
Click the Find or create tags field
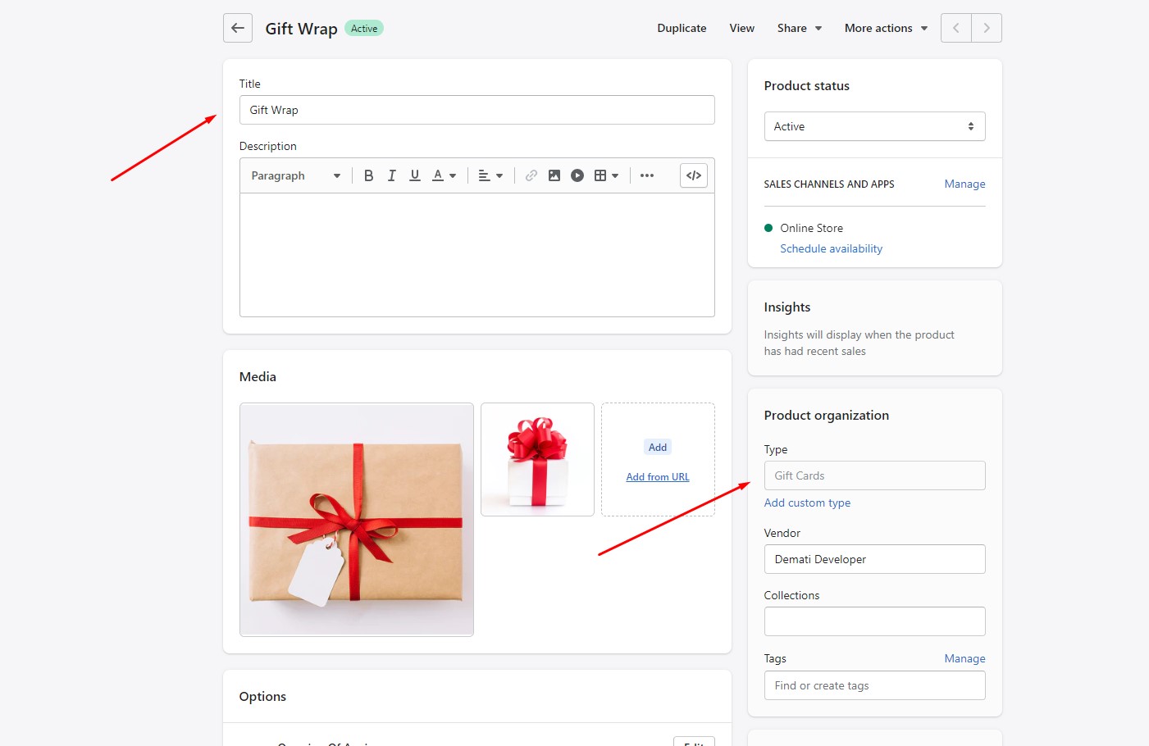[874, 685]
